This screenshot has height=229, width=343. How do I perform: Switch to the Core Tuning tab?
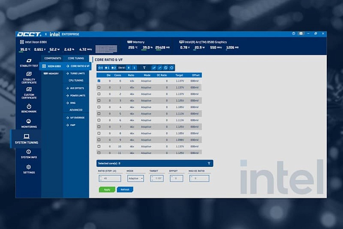(x=76, y=58)
